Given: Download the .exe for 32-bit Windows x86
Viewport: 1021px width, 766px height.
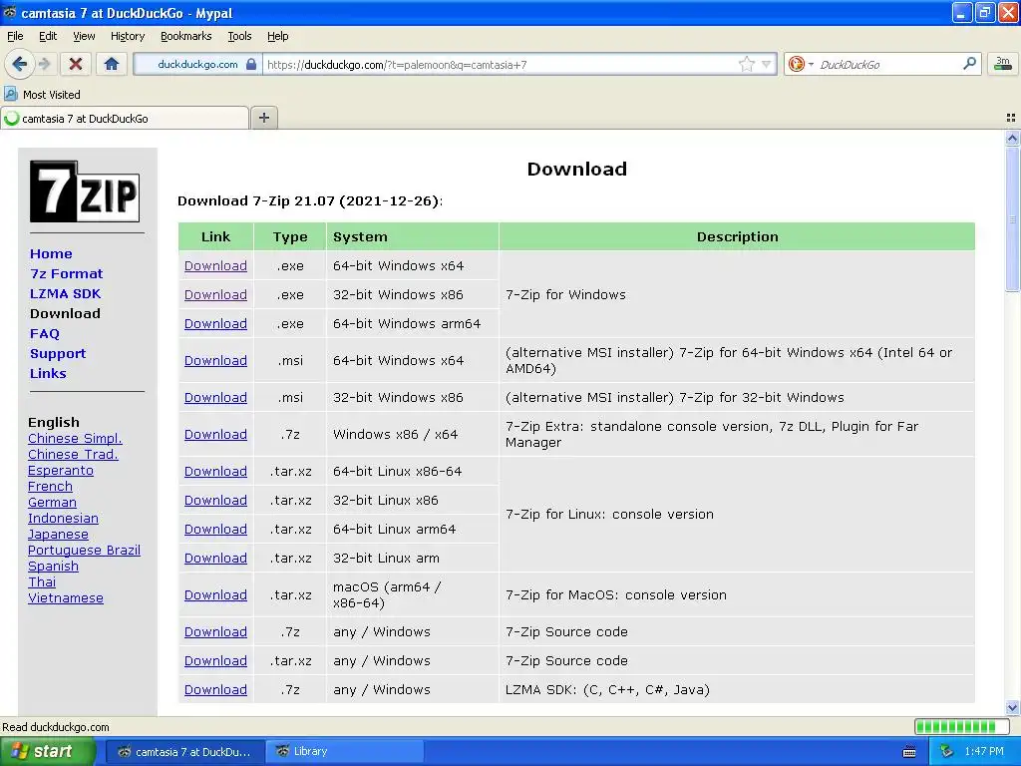Looking at the screenshot, I should click(215, 294).
